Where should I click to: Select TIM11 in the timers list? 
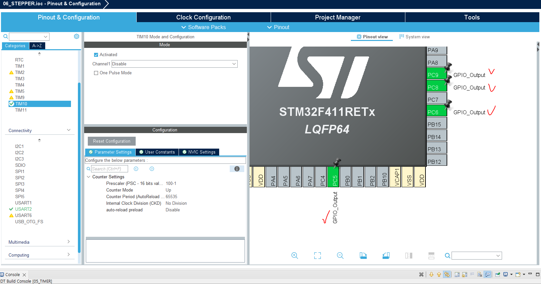point(21,110)
